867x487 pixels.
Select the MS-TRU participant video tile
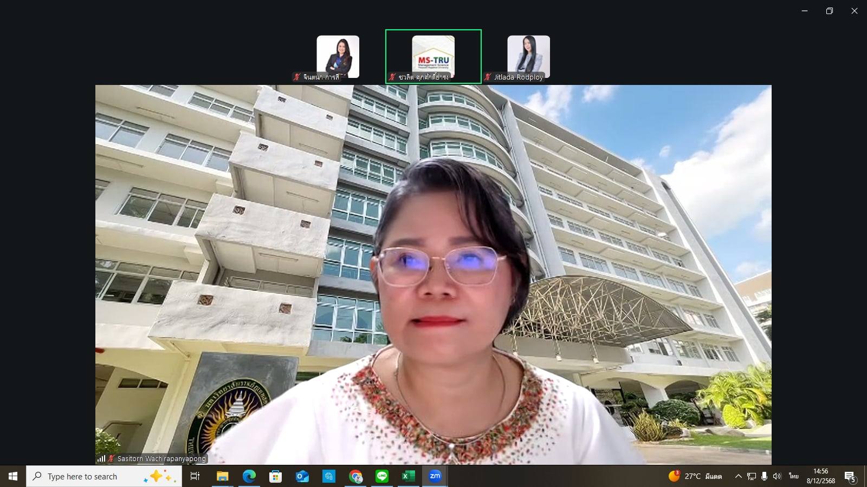[x=433, y=56]
